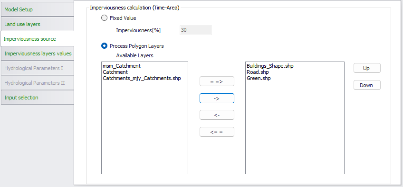403x187 pixels.
Task: Select the Catchment layer entry
Action: click(x=115, y=72)
